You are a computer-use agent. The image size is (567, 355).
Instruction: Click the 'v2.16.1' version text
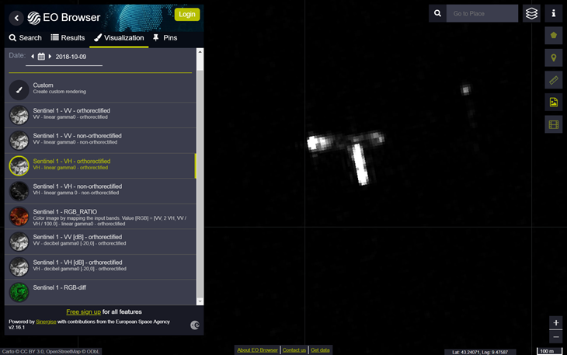(16, 328)
